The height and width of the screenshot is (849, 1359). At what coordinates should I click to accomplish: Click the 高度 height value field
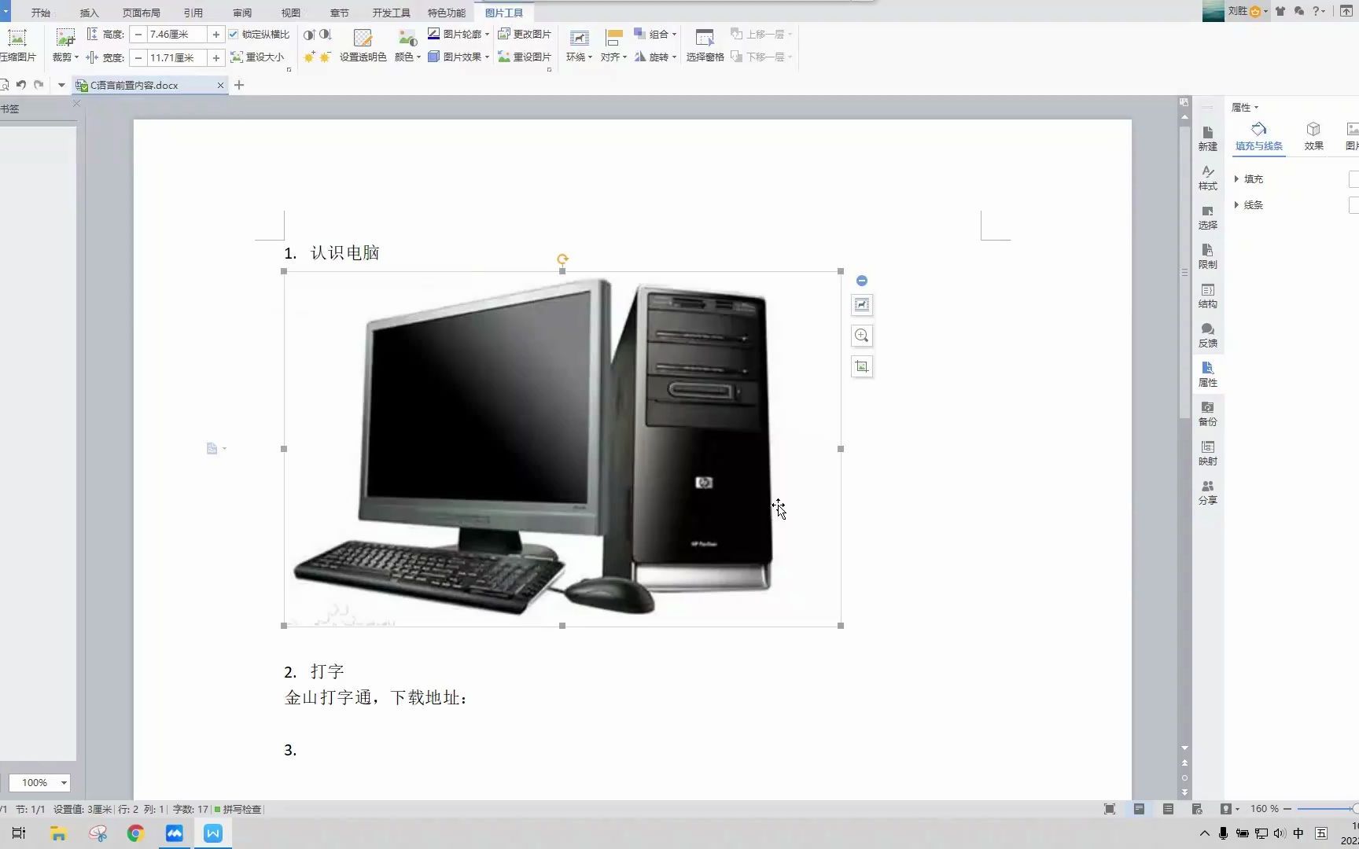[x=177, y=34]
